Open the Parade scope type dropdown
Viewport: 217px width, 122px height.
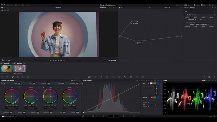[204, 80]
